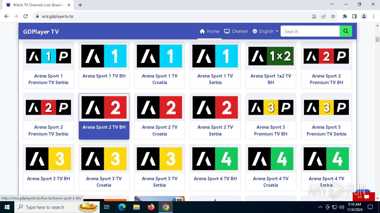Open a new browser tab
The width and height of the screenshot is (380, 213).
[80, 5]
